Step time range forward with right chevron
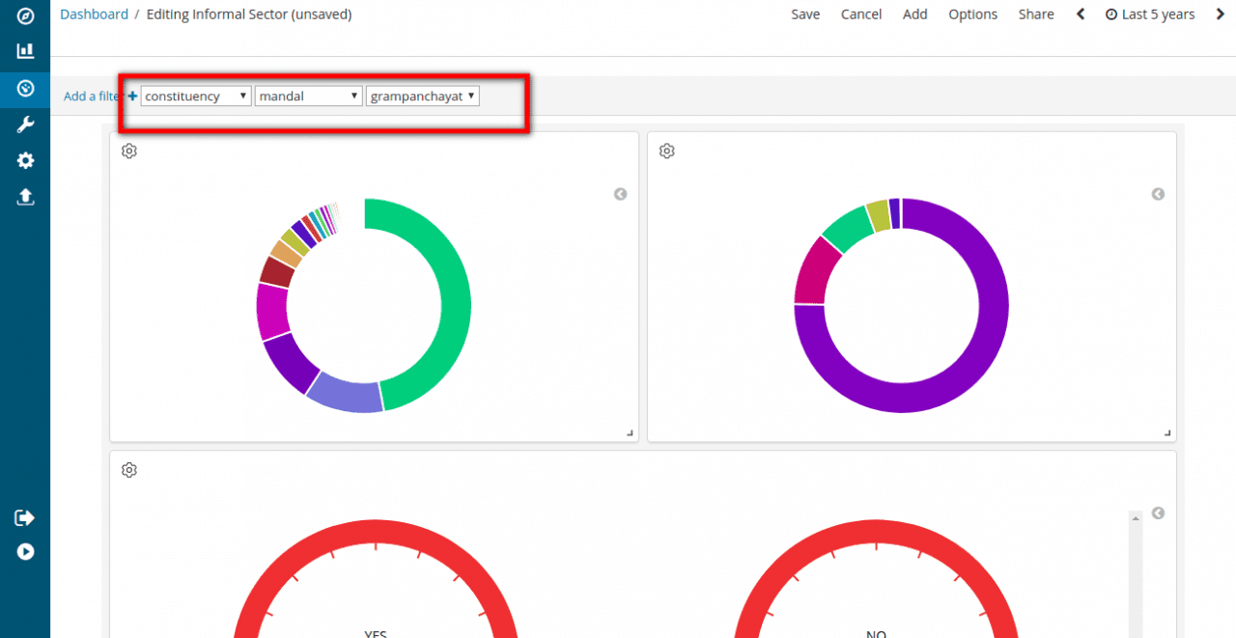 point(1220,14)
